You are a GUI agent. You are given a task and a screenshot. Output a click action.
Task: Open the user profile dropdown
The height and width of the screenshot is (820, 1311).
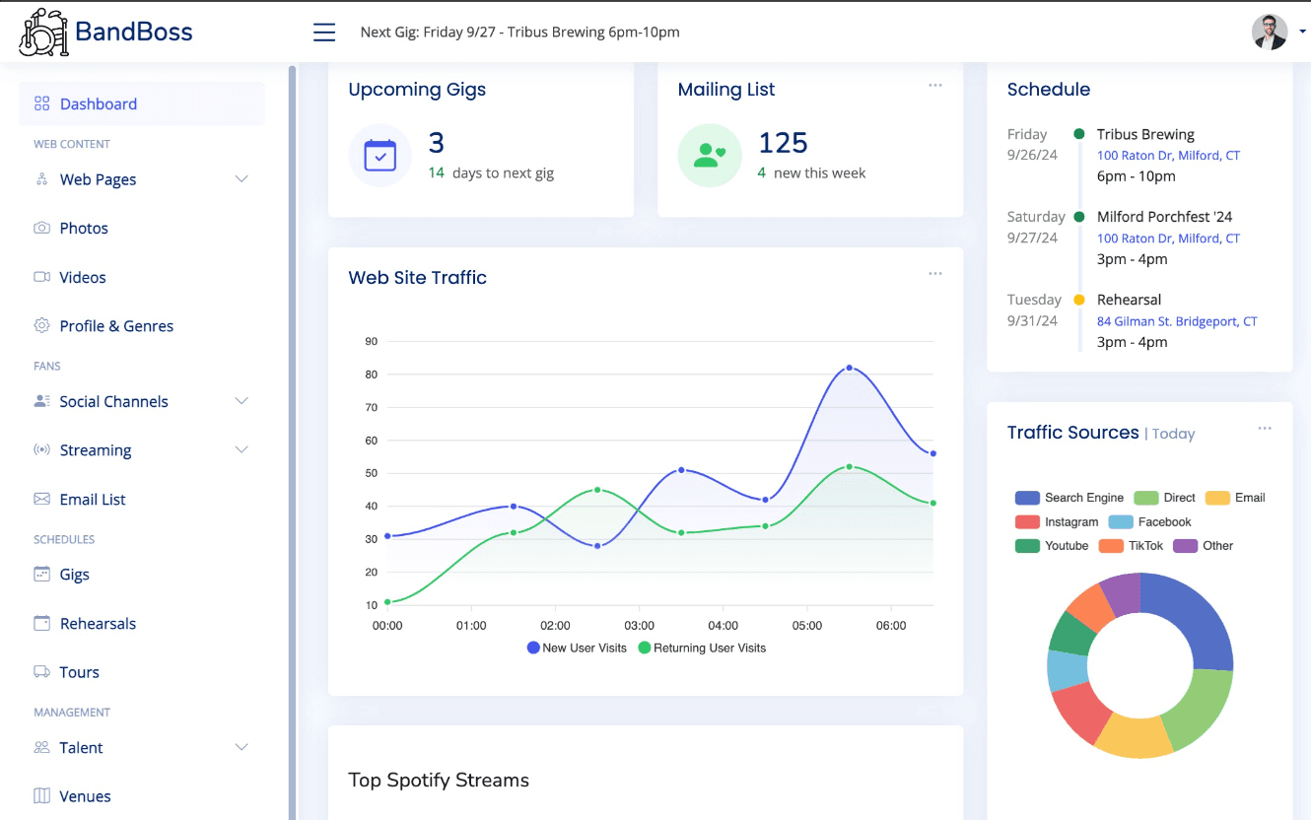coord(1277,32)
